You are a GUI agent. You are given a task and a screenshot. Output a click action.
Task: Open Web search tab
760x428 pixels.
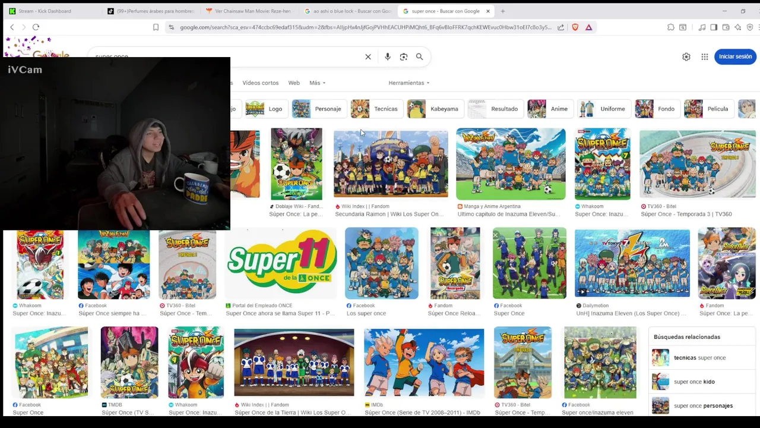coord(294,83)
